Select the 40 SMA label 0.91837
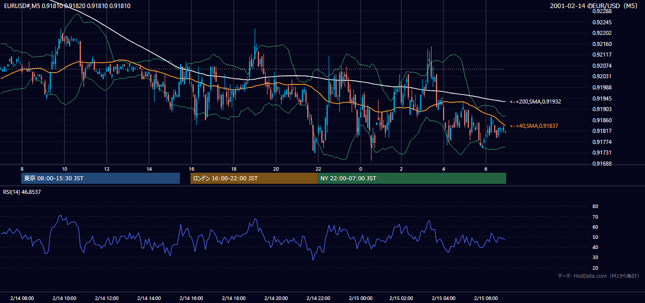 (533, 126)
